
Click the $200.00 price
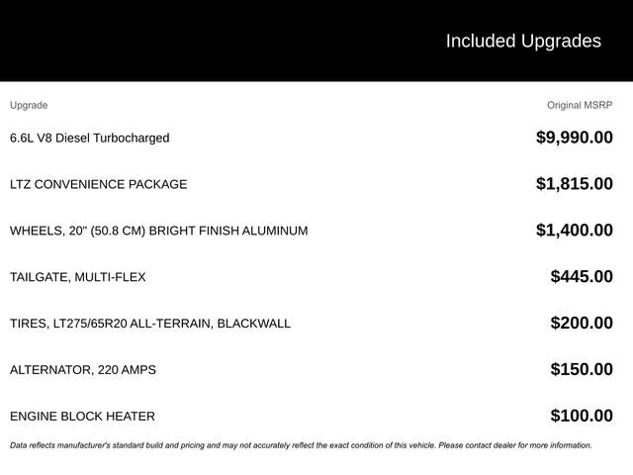click(581, 324)
